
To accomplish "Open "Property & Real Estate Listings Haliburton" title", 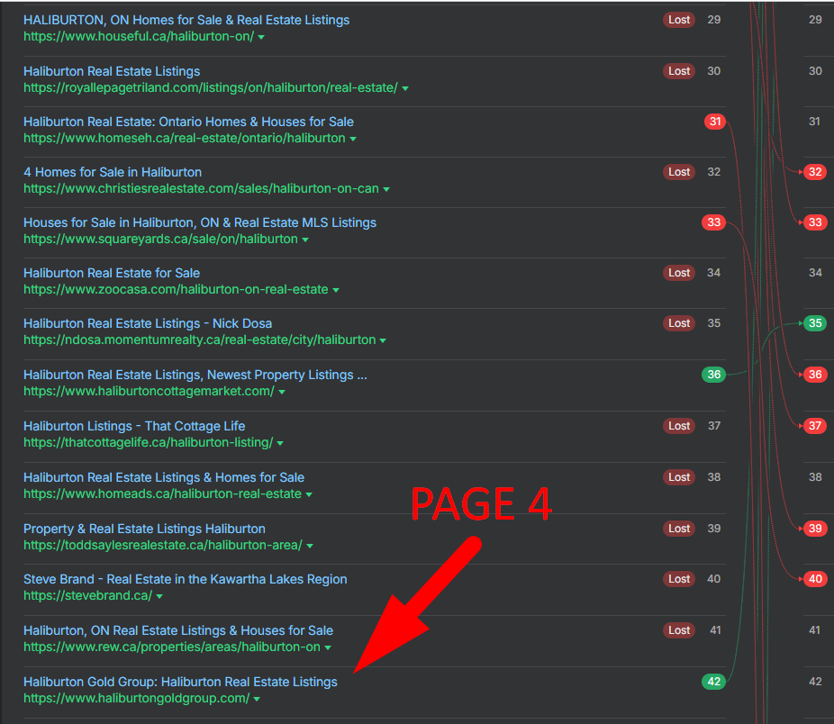I will [144, 529].
